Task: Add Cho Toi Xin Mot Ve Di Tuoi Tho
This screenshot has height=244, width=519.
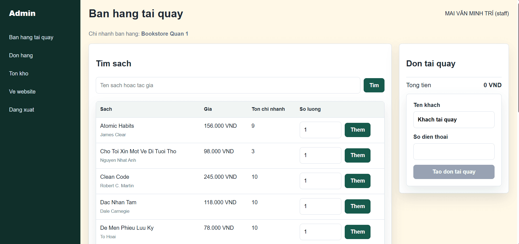Action: [x=357, y=155]
